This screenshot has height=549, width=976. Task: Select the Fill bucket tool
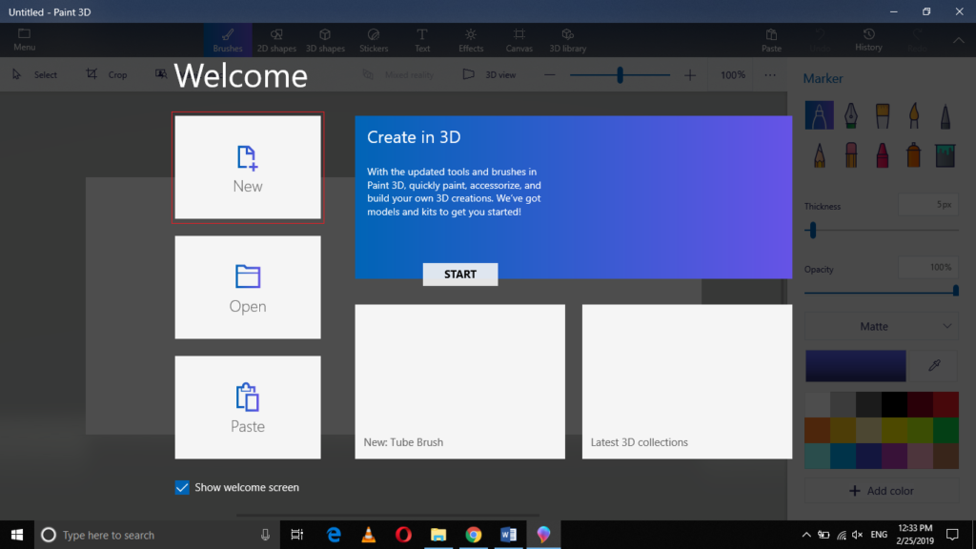coord(946,154)
